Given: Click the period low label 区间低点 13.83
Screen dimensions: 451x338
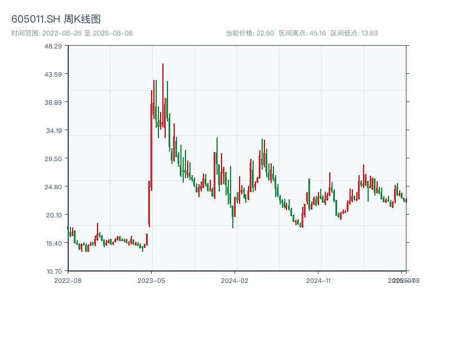Looking at the screenshot, I should pos(354,33).
